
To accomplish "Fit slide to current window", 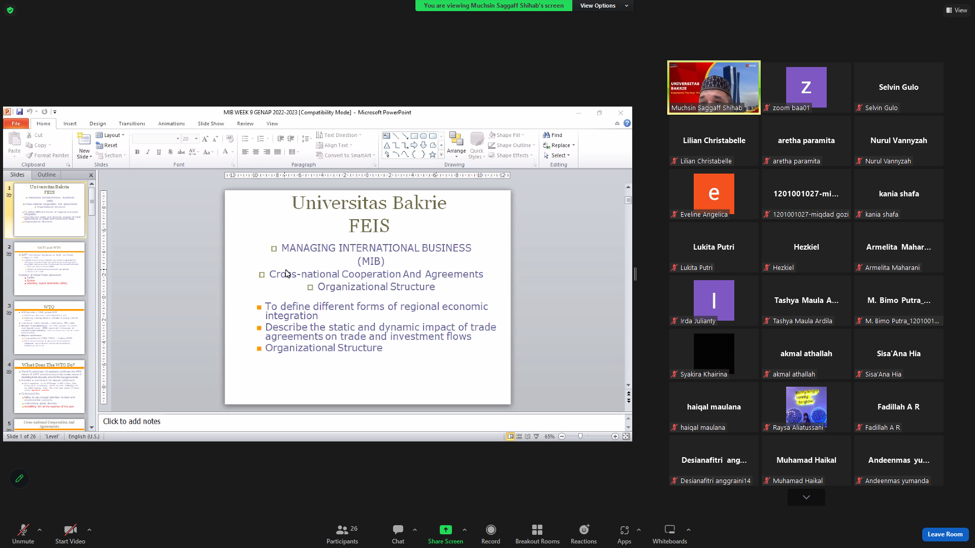I will (626, 436).
